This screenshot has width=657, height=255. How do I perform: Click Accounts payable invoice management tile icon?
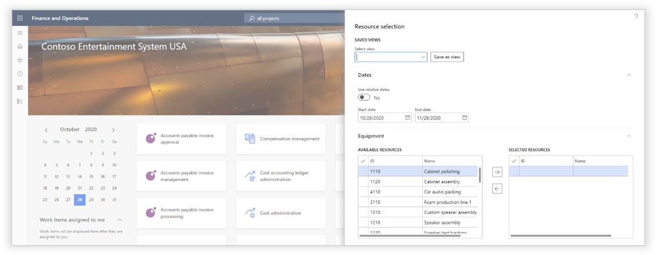151,176
